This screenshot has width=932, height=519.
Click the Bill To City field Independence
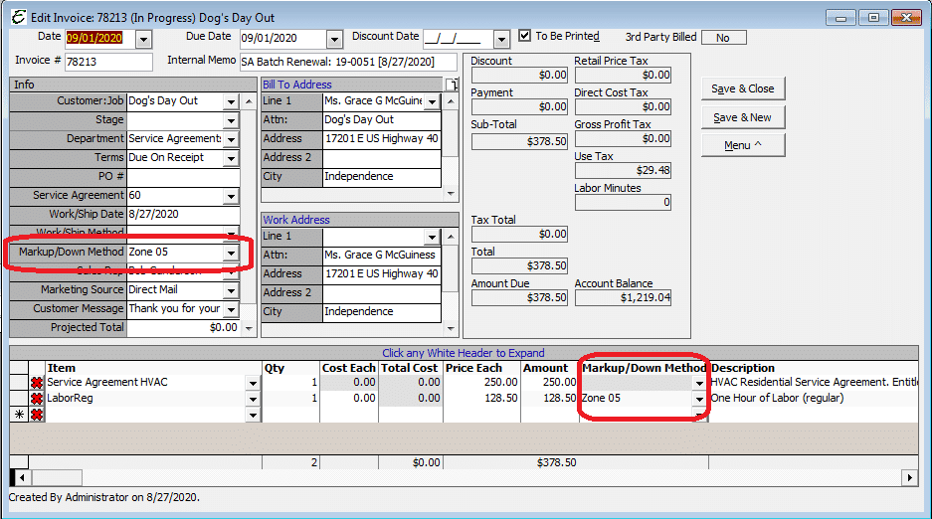click(x=382, y=177)
